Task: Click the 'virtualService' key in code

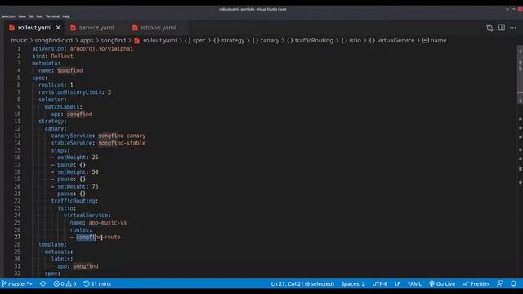Action: 86,216
